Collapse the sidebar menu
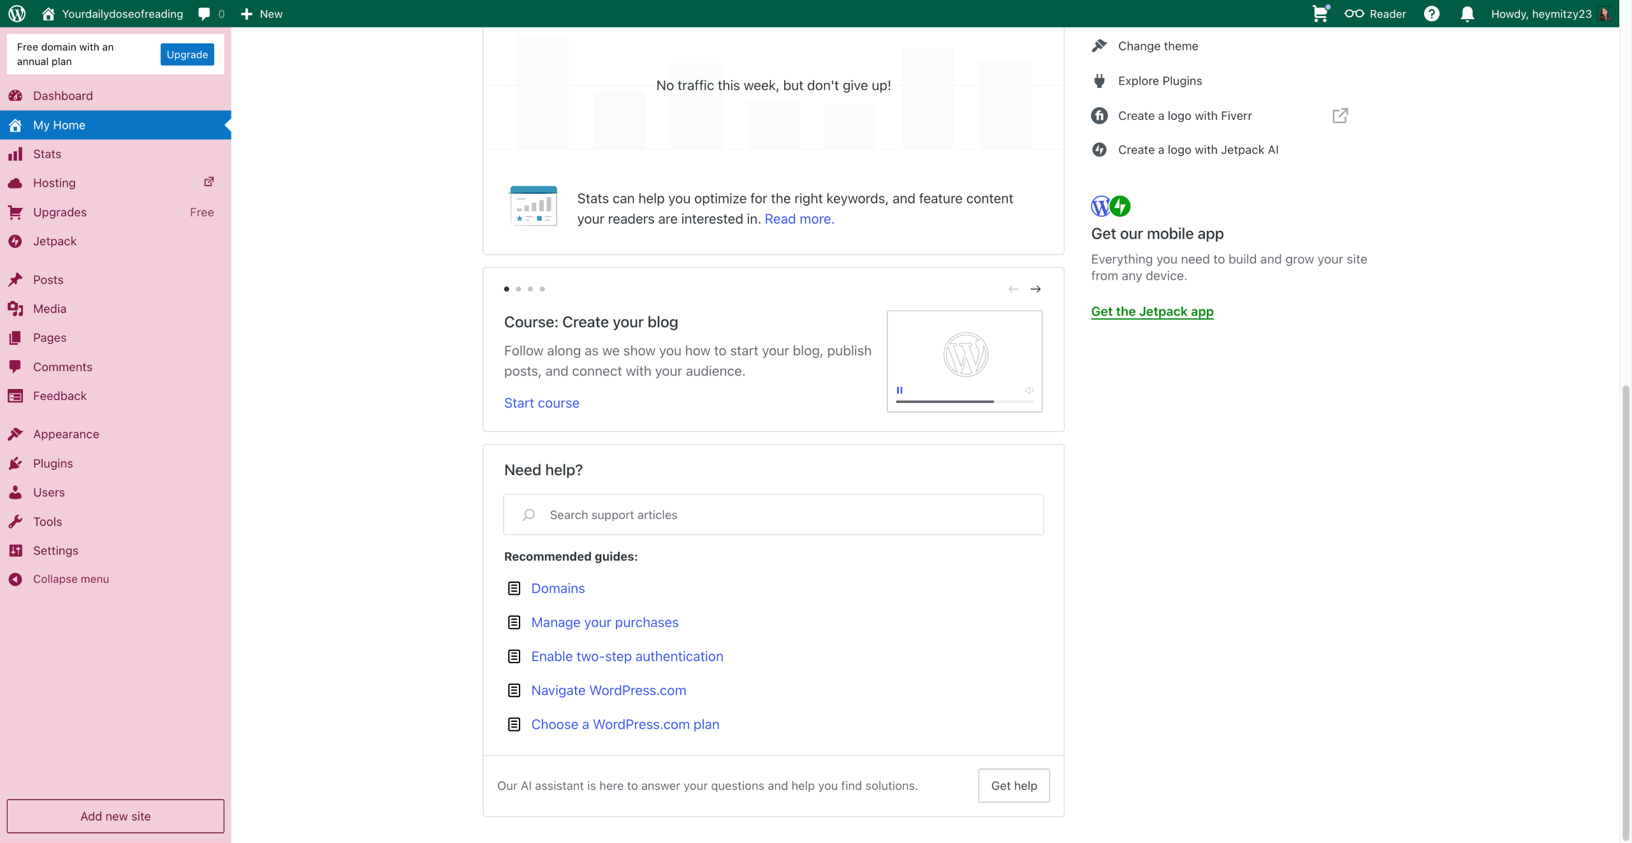This screenshot has width=1632, height=843. 70,579
